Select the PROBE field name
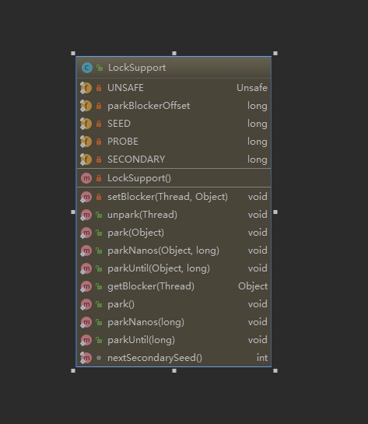 pos(123,142)
